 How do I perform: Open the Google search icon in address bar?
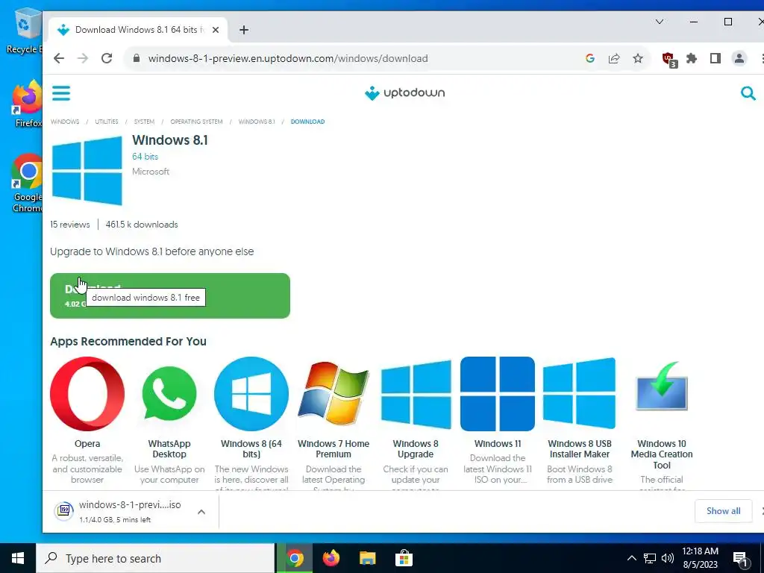[590, 58]
